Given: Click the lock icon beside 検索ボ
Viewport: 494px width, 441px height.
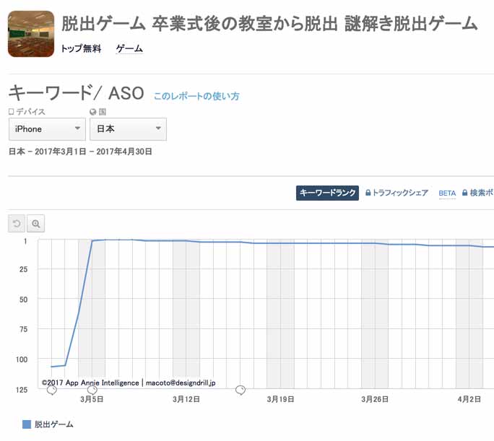Looking at the screenshot, I should (465, 193).
